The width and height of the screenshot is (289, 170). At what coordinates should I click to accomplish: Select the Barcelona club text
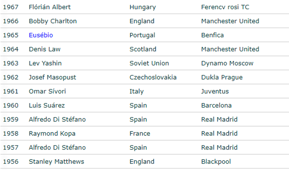coord(216,106)
